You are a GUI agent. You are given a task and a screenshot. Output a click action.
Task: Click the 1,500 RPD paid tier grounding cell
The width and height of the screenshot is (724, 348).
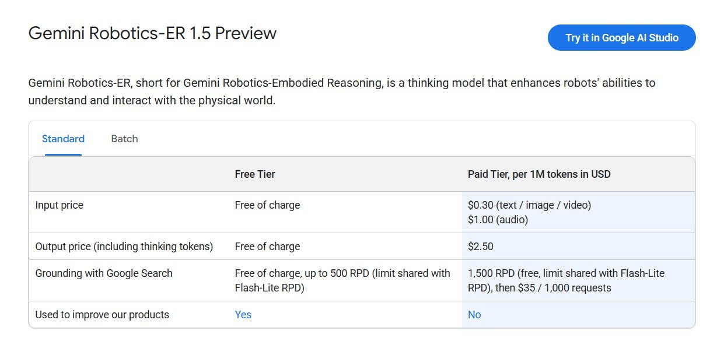click(x=566, y=280)
